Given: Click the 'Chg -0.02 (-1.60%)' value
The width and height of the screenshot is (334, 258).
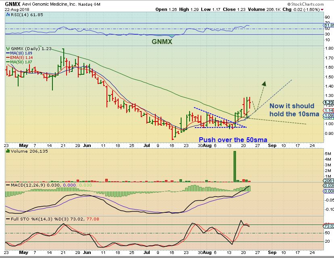Looking at the screenshot, I should click(x=301, y=9).
